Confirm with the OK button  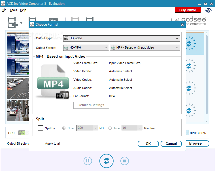pos(148,144)
